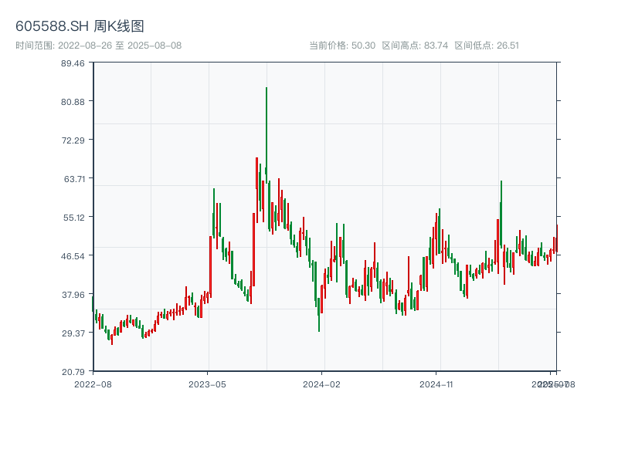Click the period low label 区间低点: 26.51

487,46
